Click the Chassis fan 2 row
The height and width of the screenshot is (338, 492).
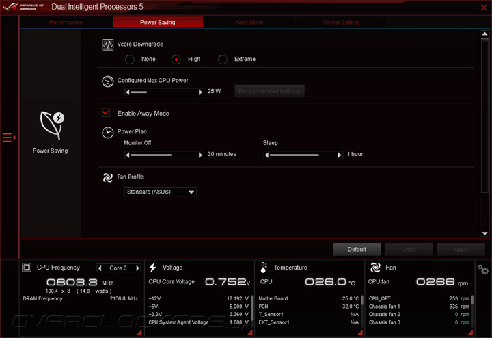pyautogui.click(x=419, y=315)
